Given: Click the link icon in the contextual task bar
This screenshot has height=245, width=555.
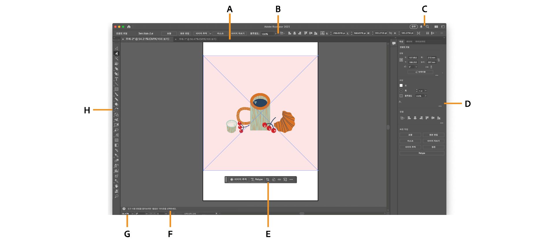Looking at the screenshot, I should click(x=279, y=180).
